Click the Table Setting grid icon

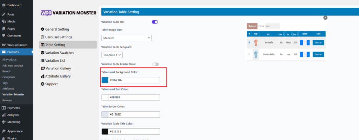click(x=42, y=45)
